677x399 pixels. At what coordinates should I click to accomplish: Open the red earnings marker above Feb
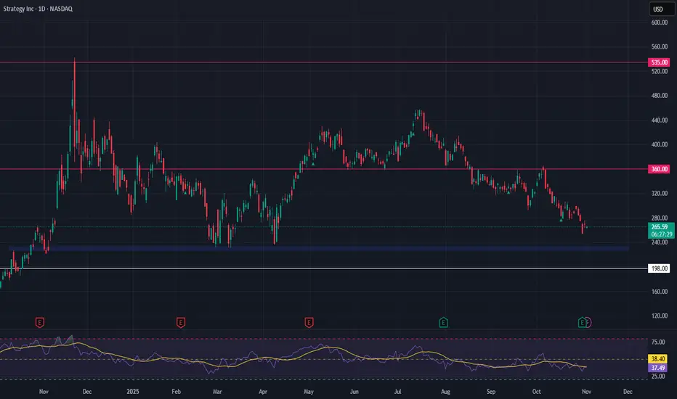(x=181, y=322)
